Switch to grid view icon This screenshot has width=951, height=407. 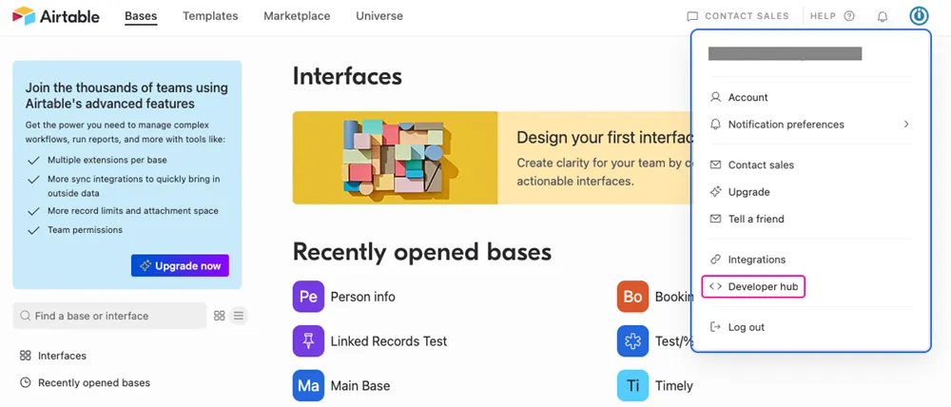click(220, 316)
